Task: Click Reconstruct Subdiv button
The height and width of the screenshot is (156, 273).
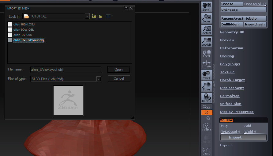Action: [244, 18]
